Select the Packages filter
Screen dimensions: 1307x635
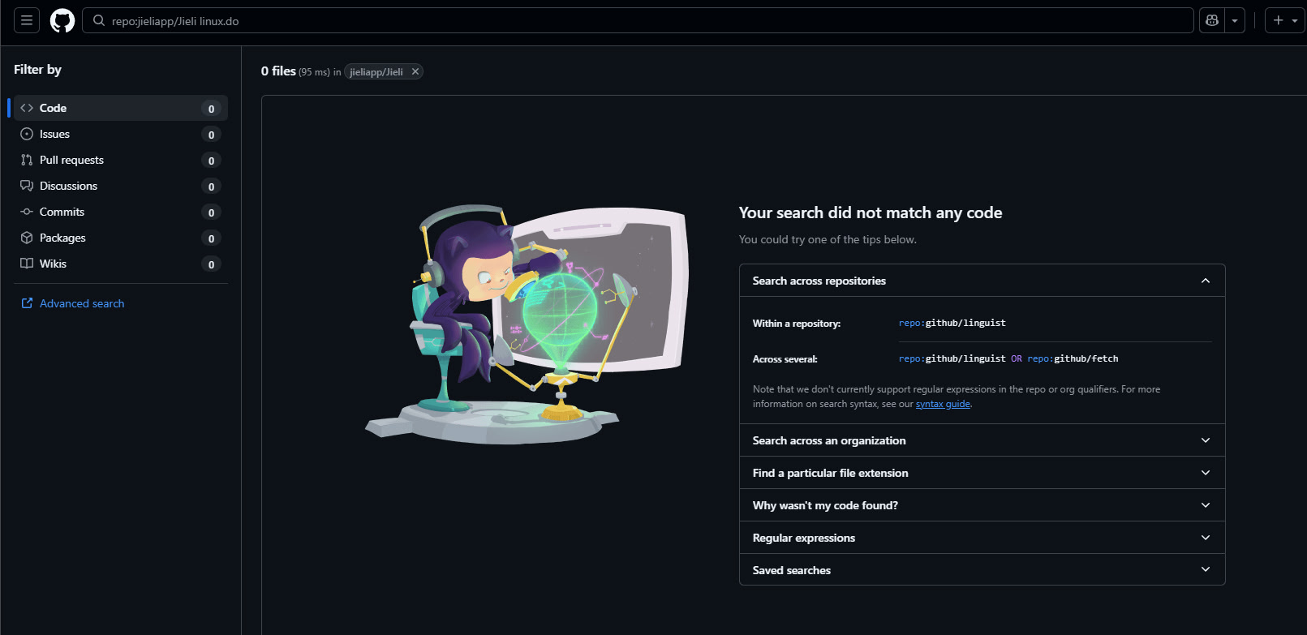pyautogui.click(x=121, y=238)
